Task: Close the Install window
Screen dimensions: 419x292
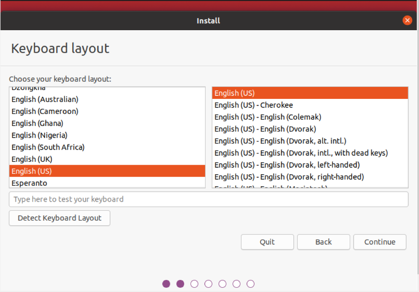Action: click(407, 21)
